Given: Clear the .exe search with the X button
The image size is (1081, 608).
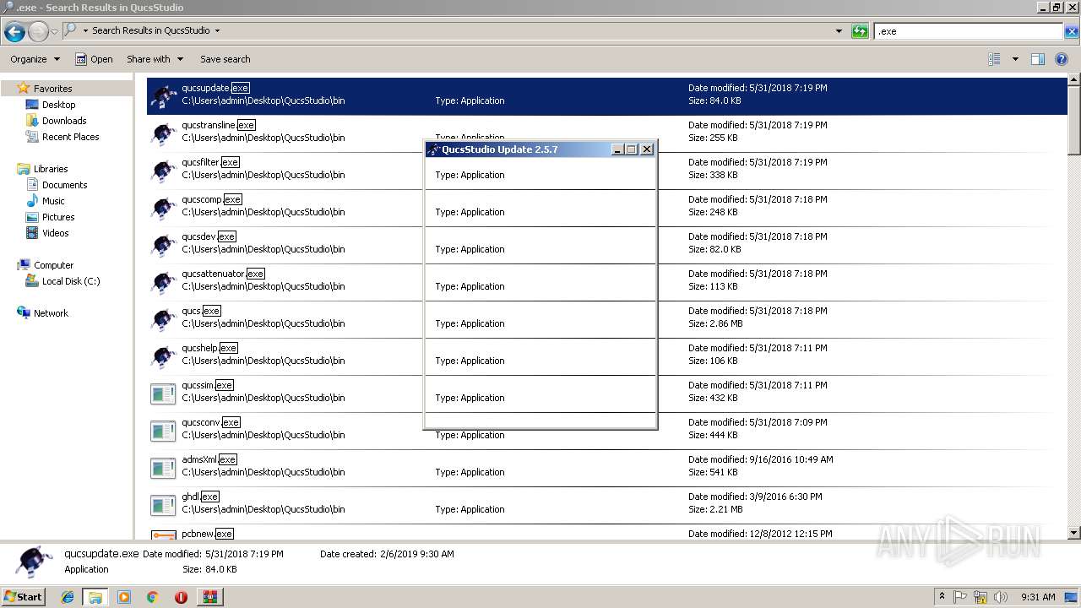Looking at the screenshot, I should tap(1071, 31).
